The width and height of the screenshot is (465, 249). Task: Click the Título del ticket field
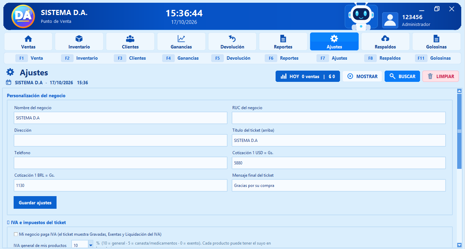click(339, 140)
